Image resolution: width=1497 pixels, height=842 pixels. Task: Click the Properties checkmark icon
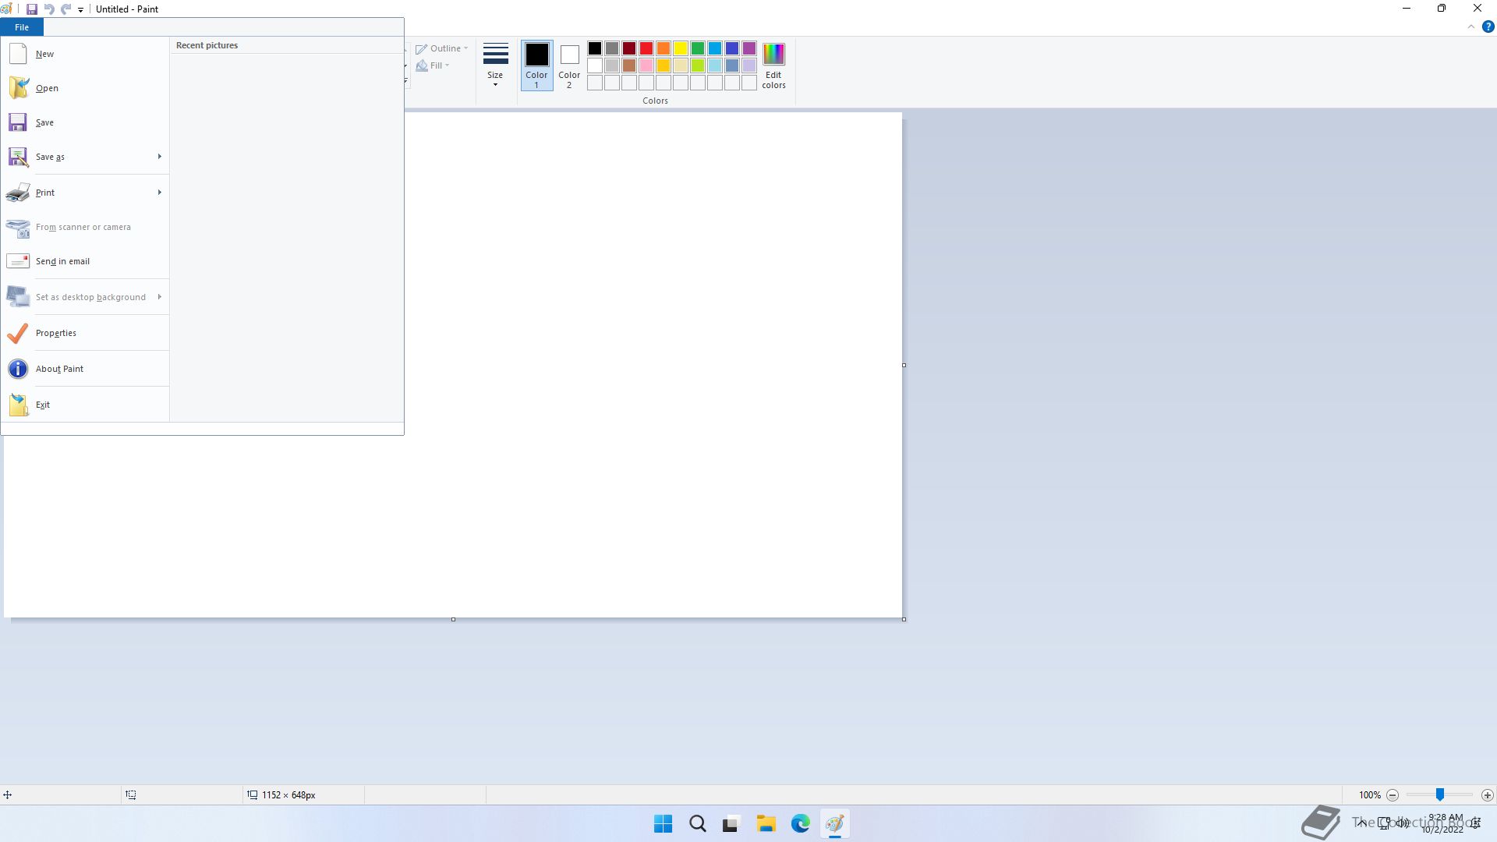point(18,333)
